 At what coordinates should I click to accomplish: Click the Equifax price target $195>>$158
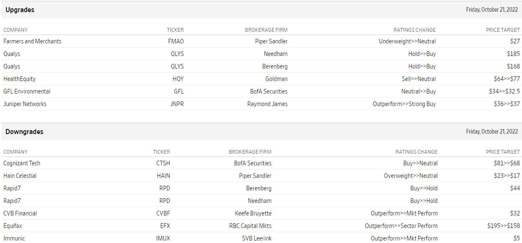(x=503, y=226)
